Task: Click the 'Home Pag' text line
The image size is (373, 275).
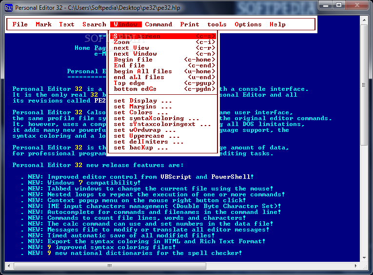Action: click(x=90, y=48)
